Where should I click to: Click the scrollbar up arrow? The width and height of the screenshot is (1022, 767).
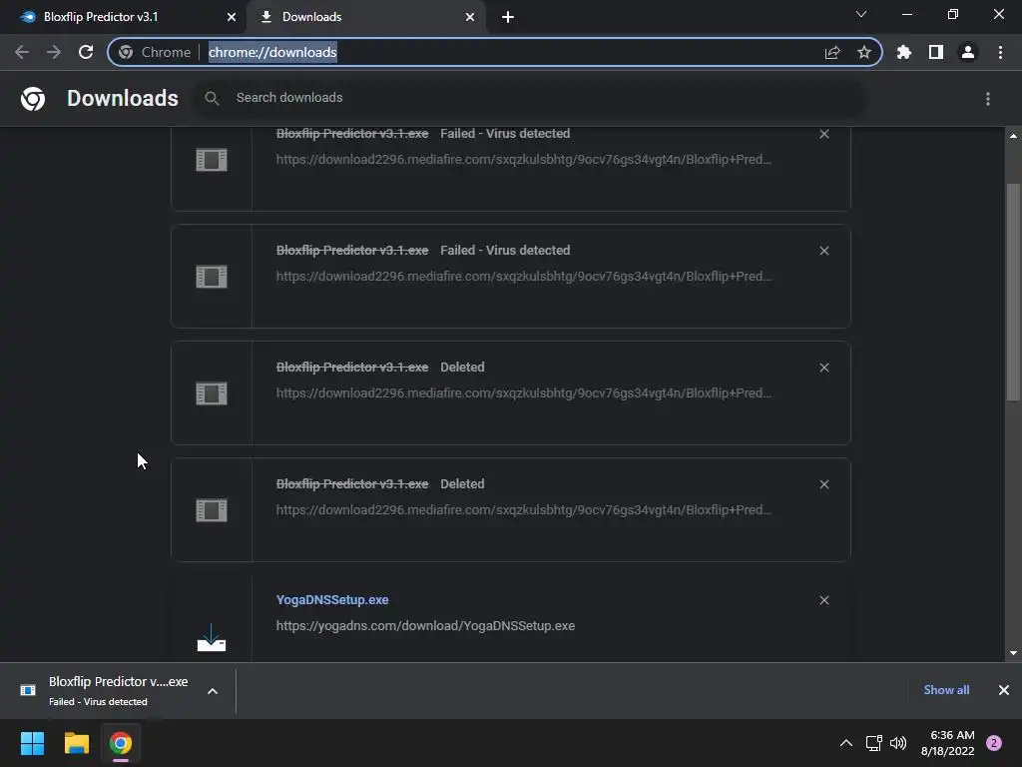click(1014, 136)
